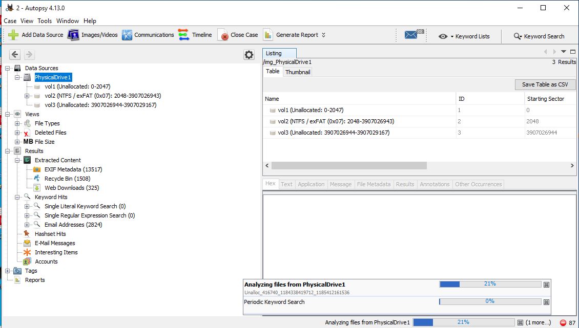579x328 pixels.
Task: Click the Periodic Keyword Search 0% progress bar
Action: pos(490,301)
